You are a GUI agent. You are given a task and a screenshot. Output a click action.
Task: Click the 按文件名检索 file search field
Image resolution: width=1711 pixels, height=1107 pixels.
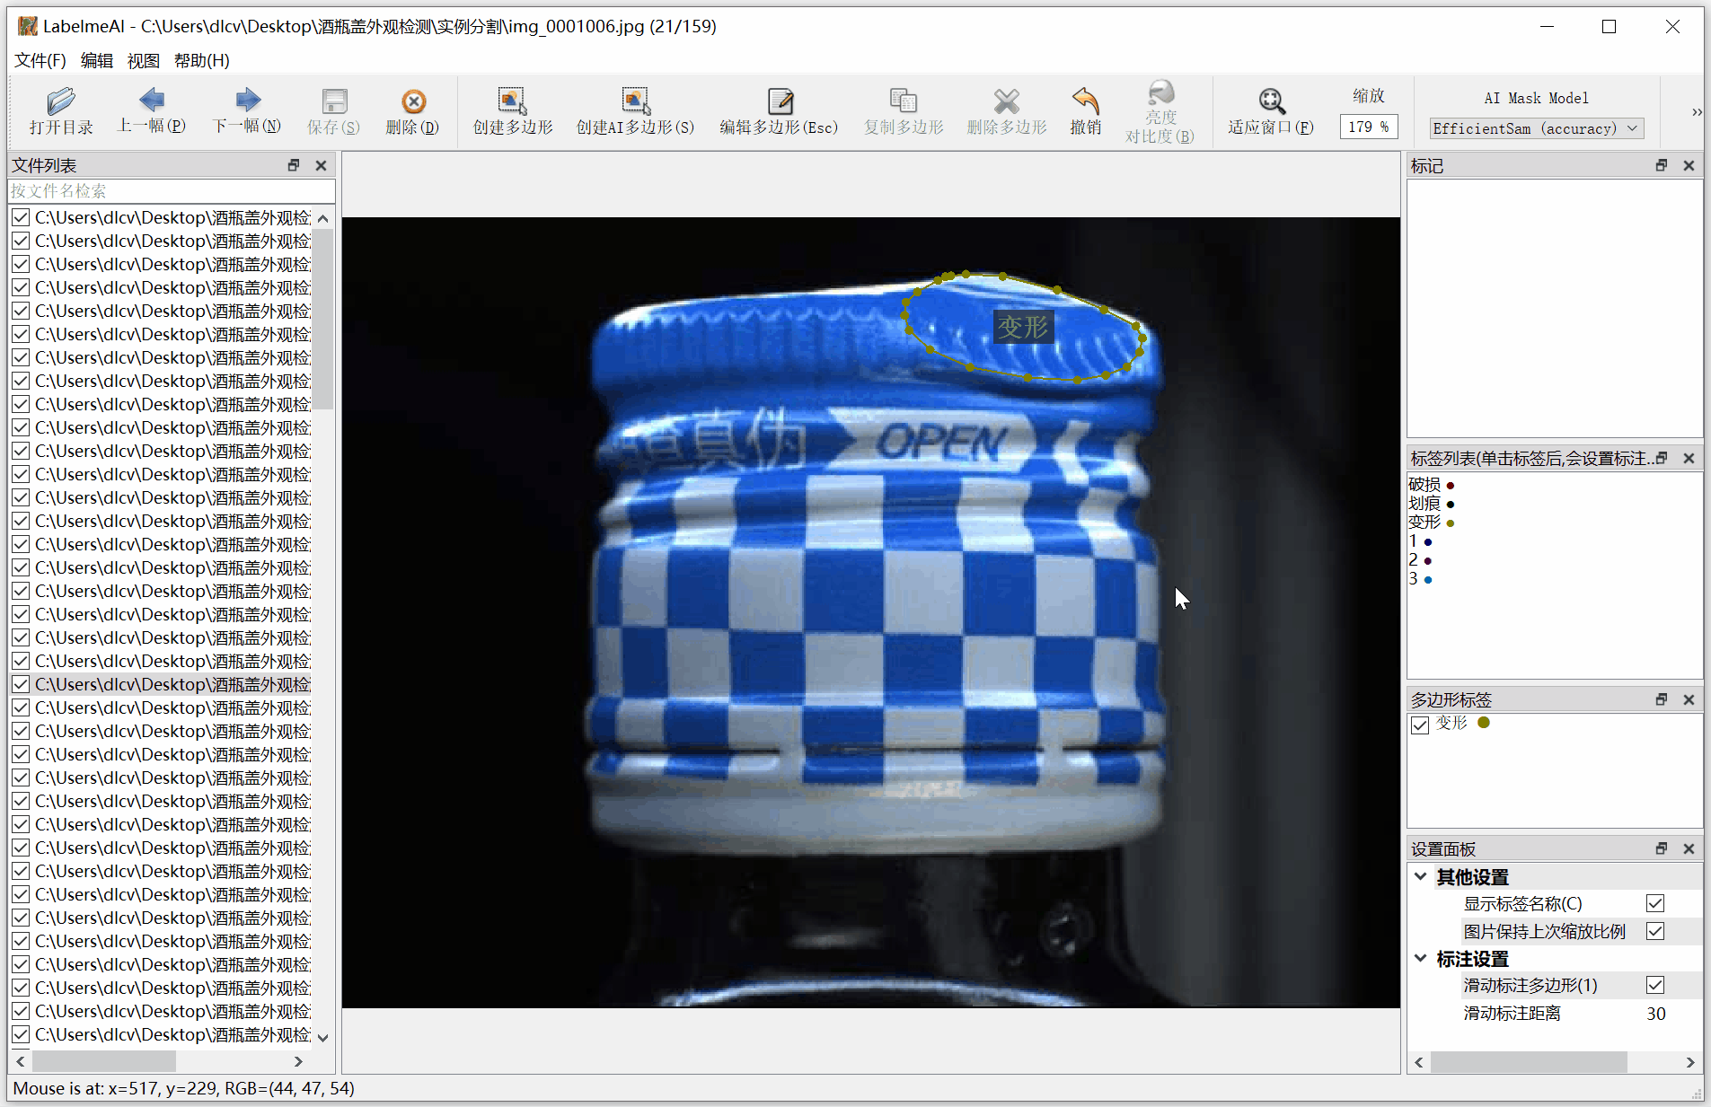[172, 191]
